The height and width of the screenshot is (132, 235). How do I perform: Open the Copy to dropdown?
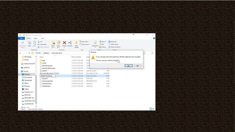click(x=58, y=44)
